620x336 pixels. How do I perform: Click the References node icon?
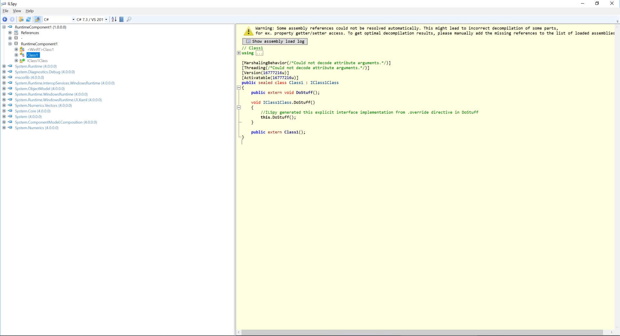pos(16,33)
